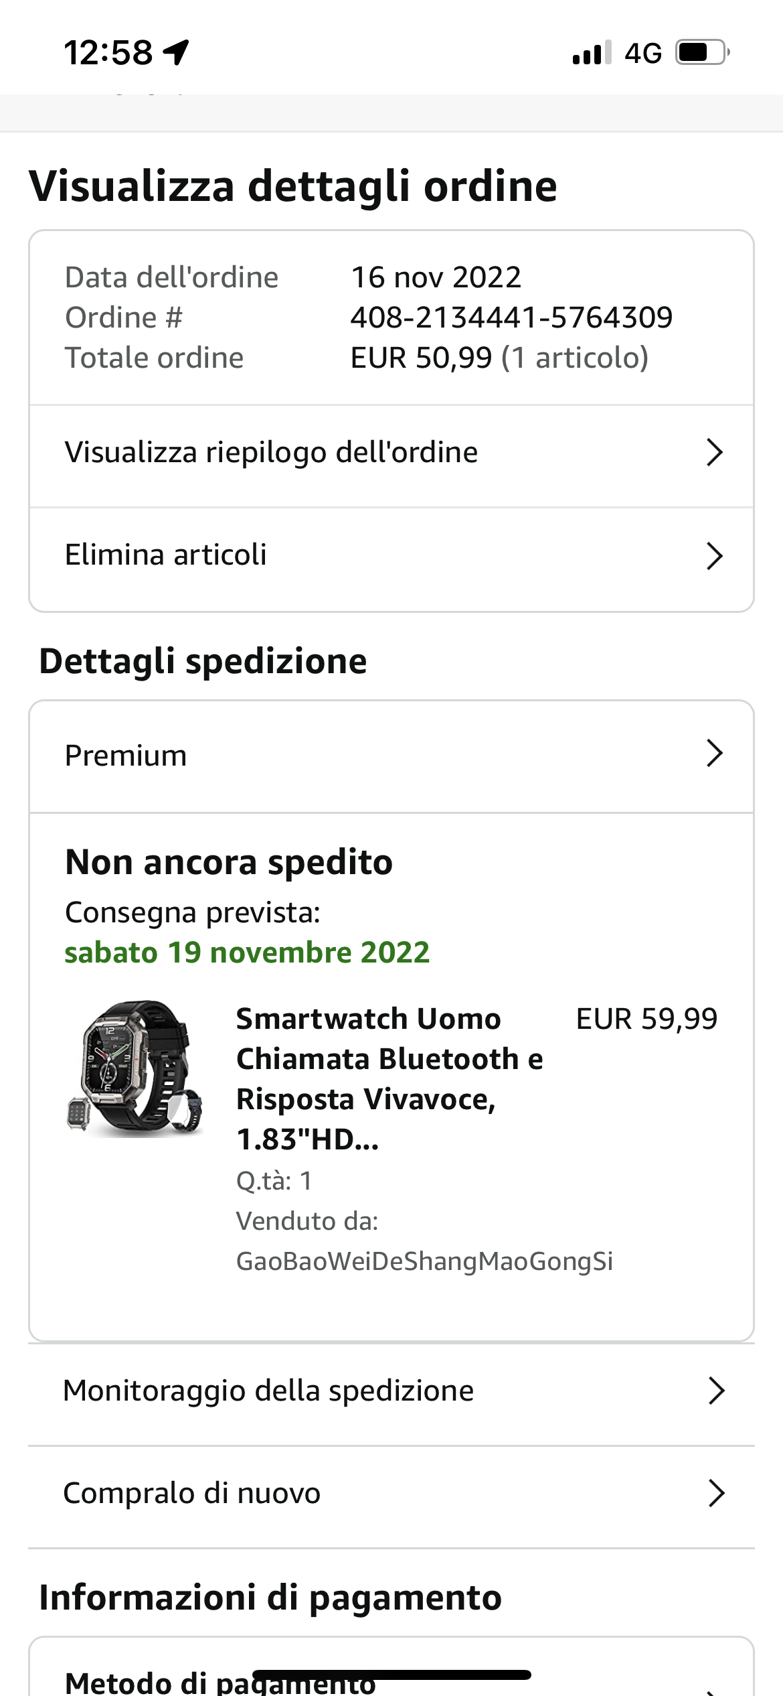
Task: Open the Smartwatch Uomo product title link
Action: [x=389, y=1079]
